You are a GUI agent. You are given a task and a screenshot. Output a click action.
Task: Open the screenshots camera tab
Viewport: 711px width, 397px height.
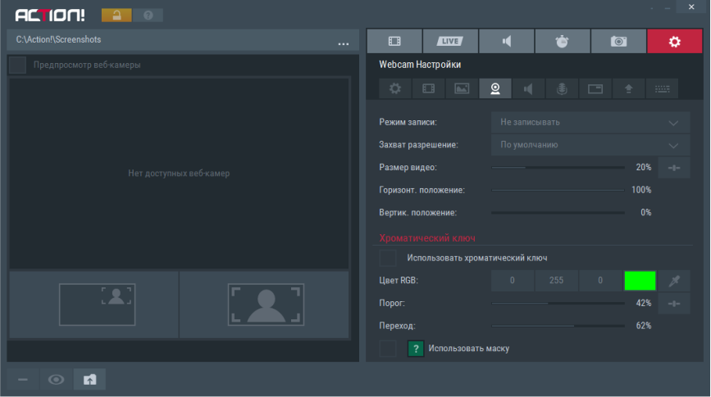coord(618,41)
